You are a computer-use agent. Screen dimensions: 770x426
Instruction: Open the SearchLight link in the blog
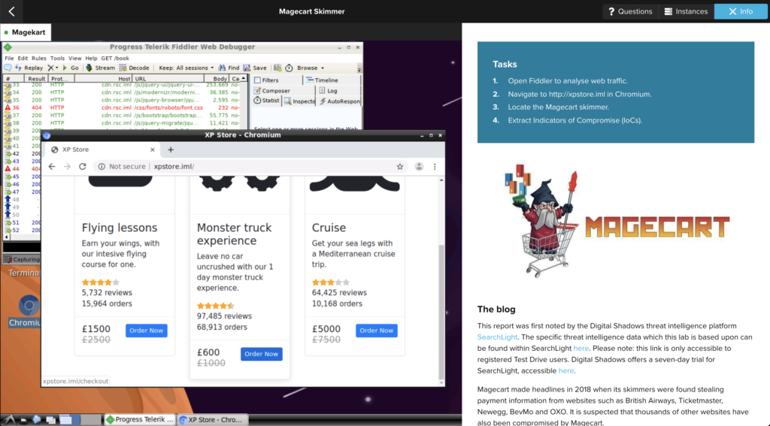click(497, 337)
